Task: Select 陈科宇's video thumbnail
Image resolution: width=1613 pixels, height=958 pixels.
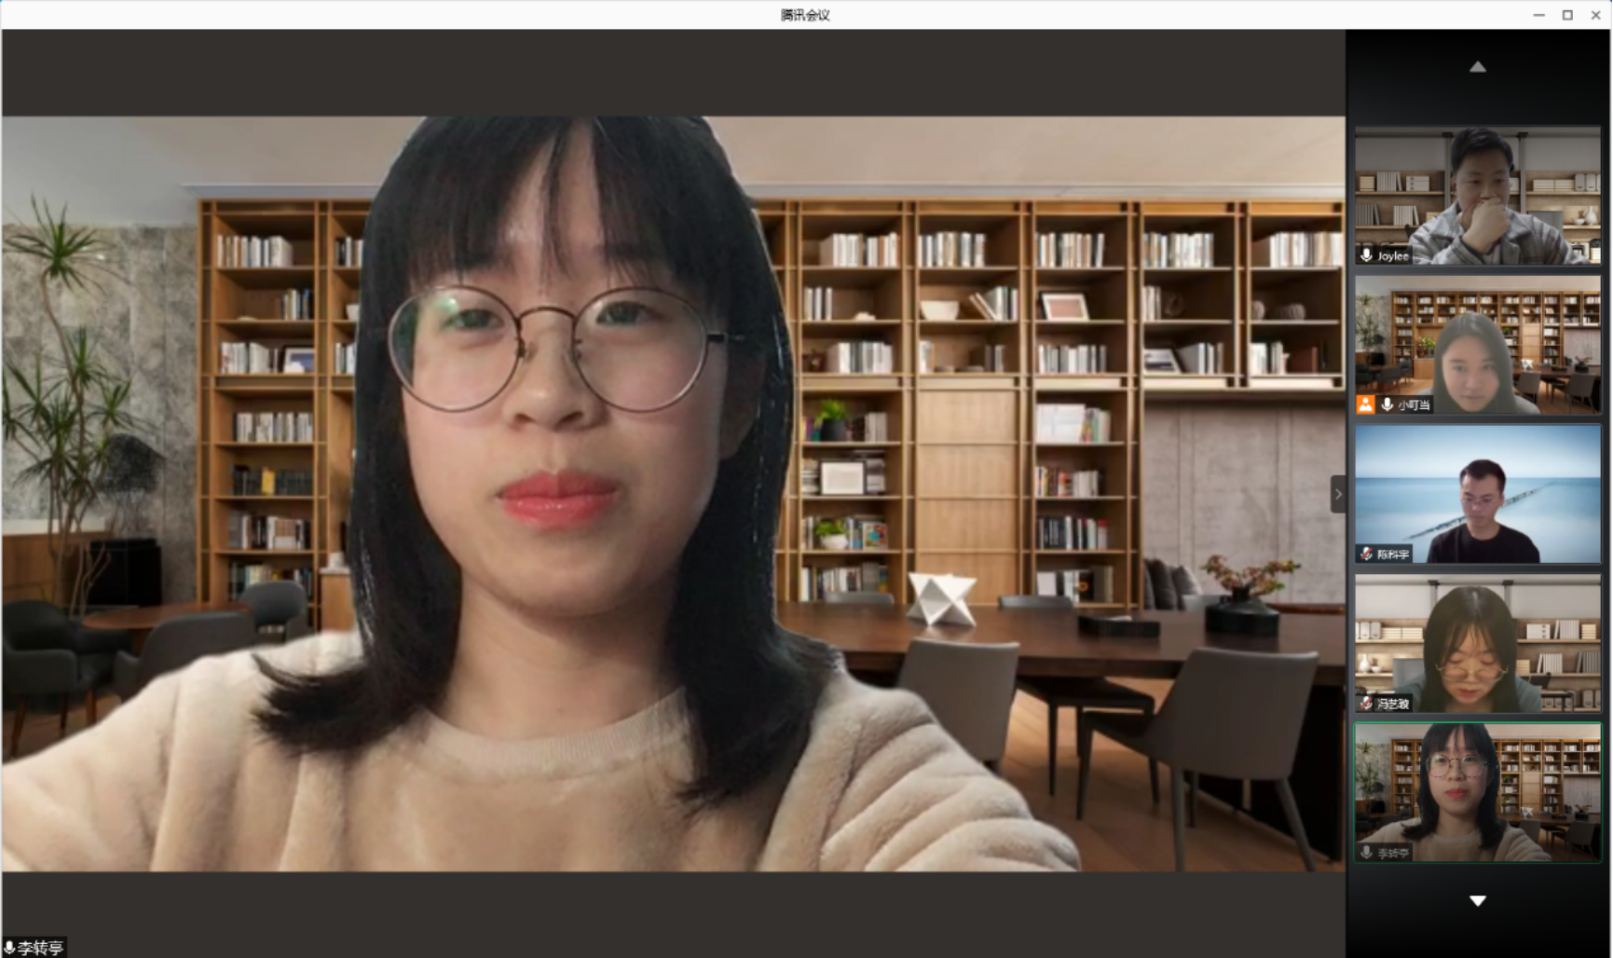Action: (1477, 494)
